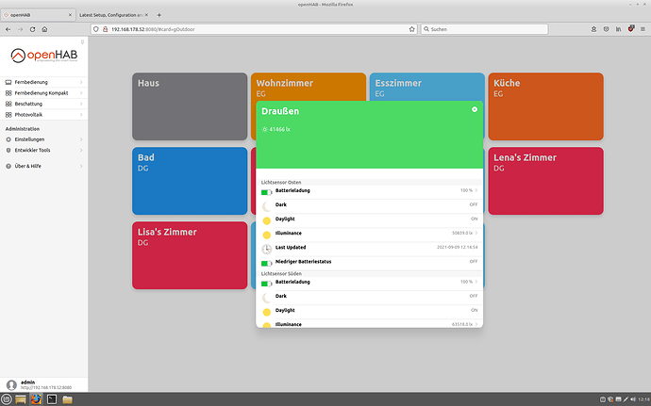This screenshot has height=406, width=651.
Task: Open Einstellungen under Administration
Action: point(43,139)
